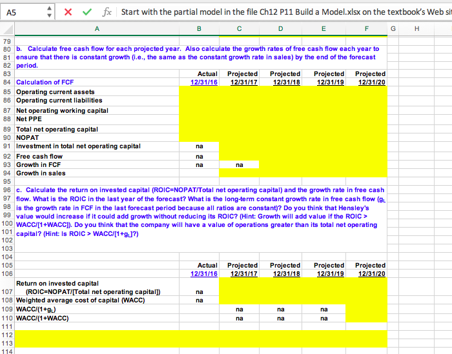The image size is (452, 354).
Task: Select column C header
Action: (x=239, y=29)
